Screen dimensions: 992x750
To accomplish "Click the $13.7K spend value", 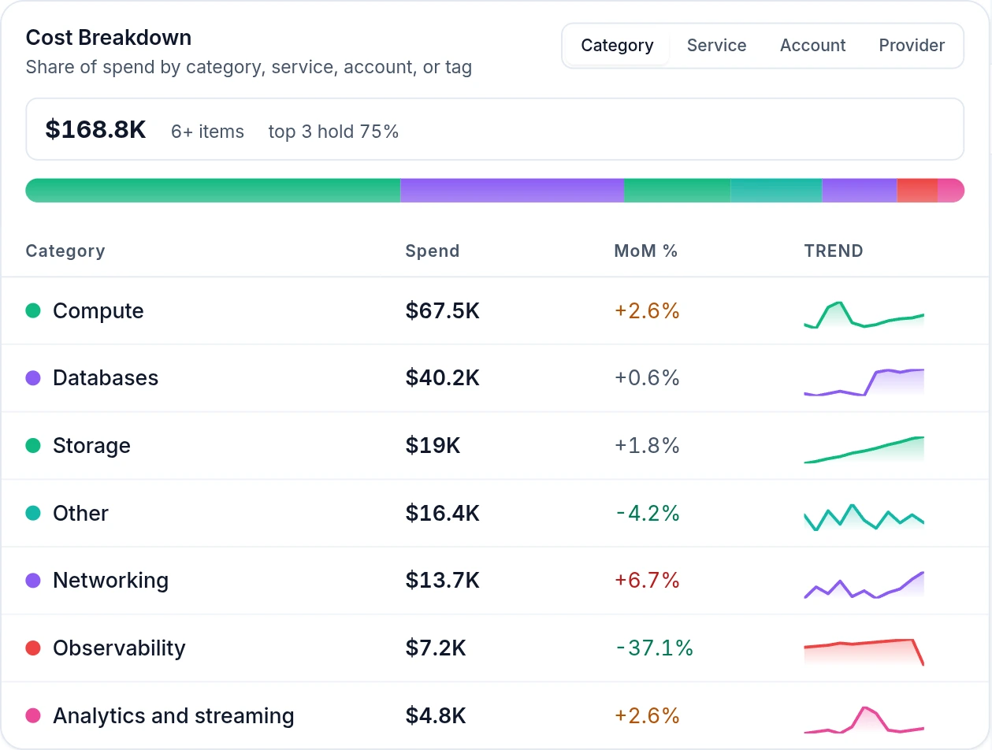I will coord(443,581).
